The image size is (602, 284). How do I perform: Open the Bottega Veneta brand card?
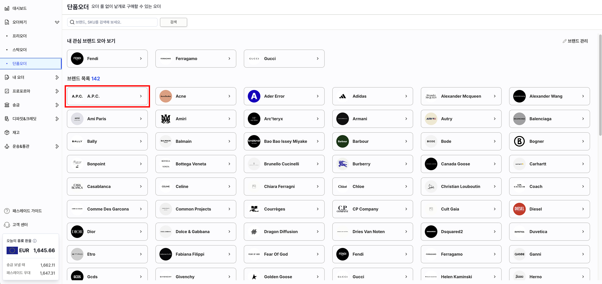coord(196,164)
